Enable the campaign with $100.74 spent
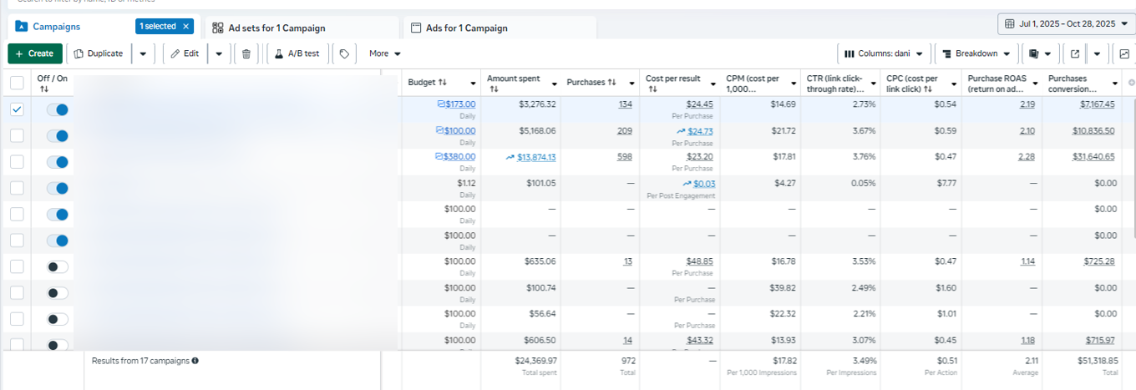Viewport: 1136px width, 390px height. point(58,293)
